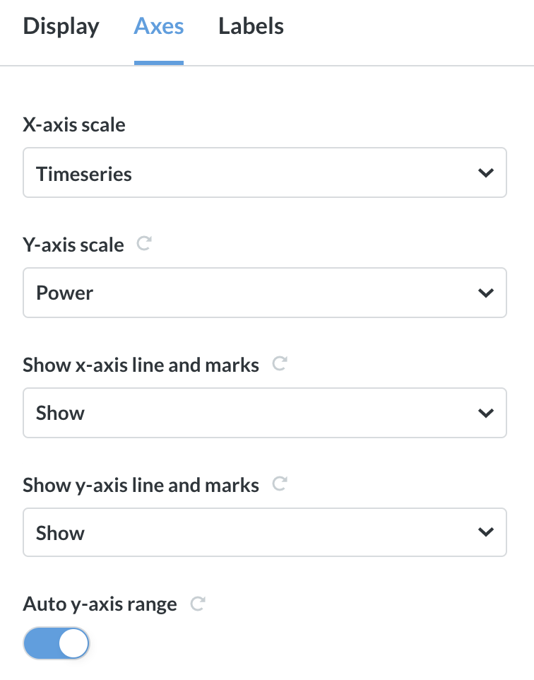Screen dimensions: 534x680
Task: Click the chevron on the Y-axis scale dropdown
Action: (485, 292)
